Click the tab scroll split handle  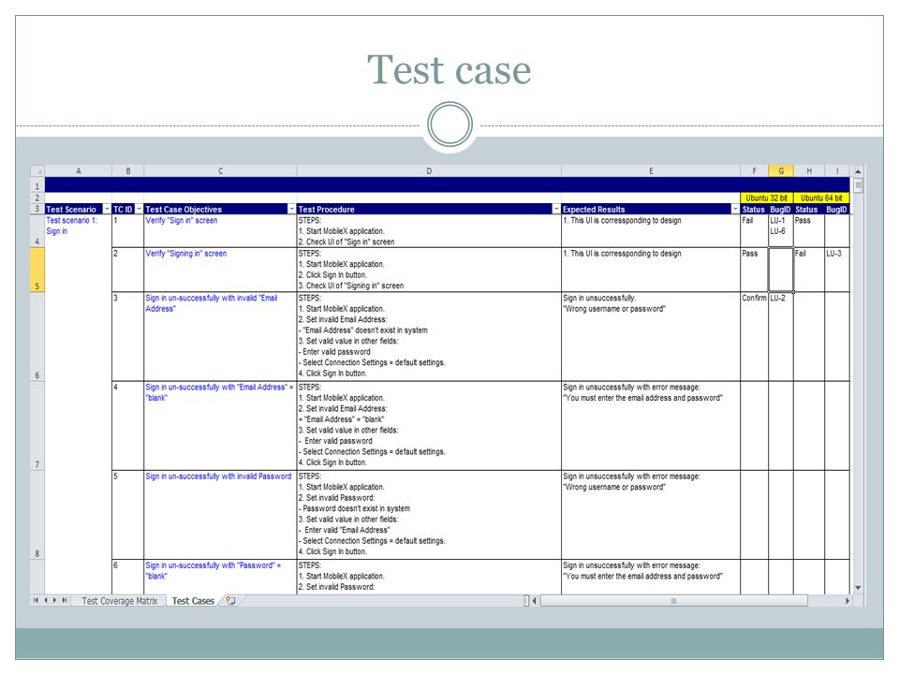coord(526,601)
